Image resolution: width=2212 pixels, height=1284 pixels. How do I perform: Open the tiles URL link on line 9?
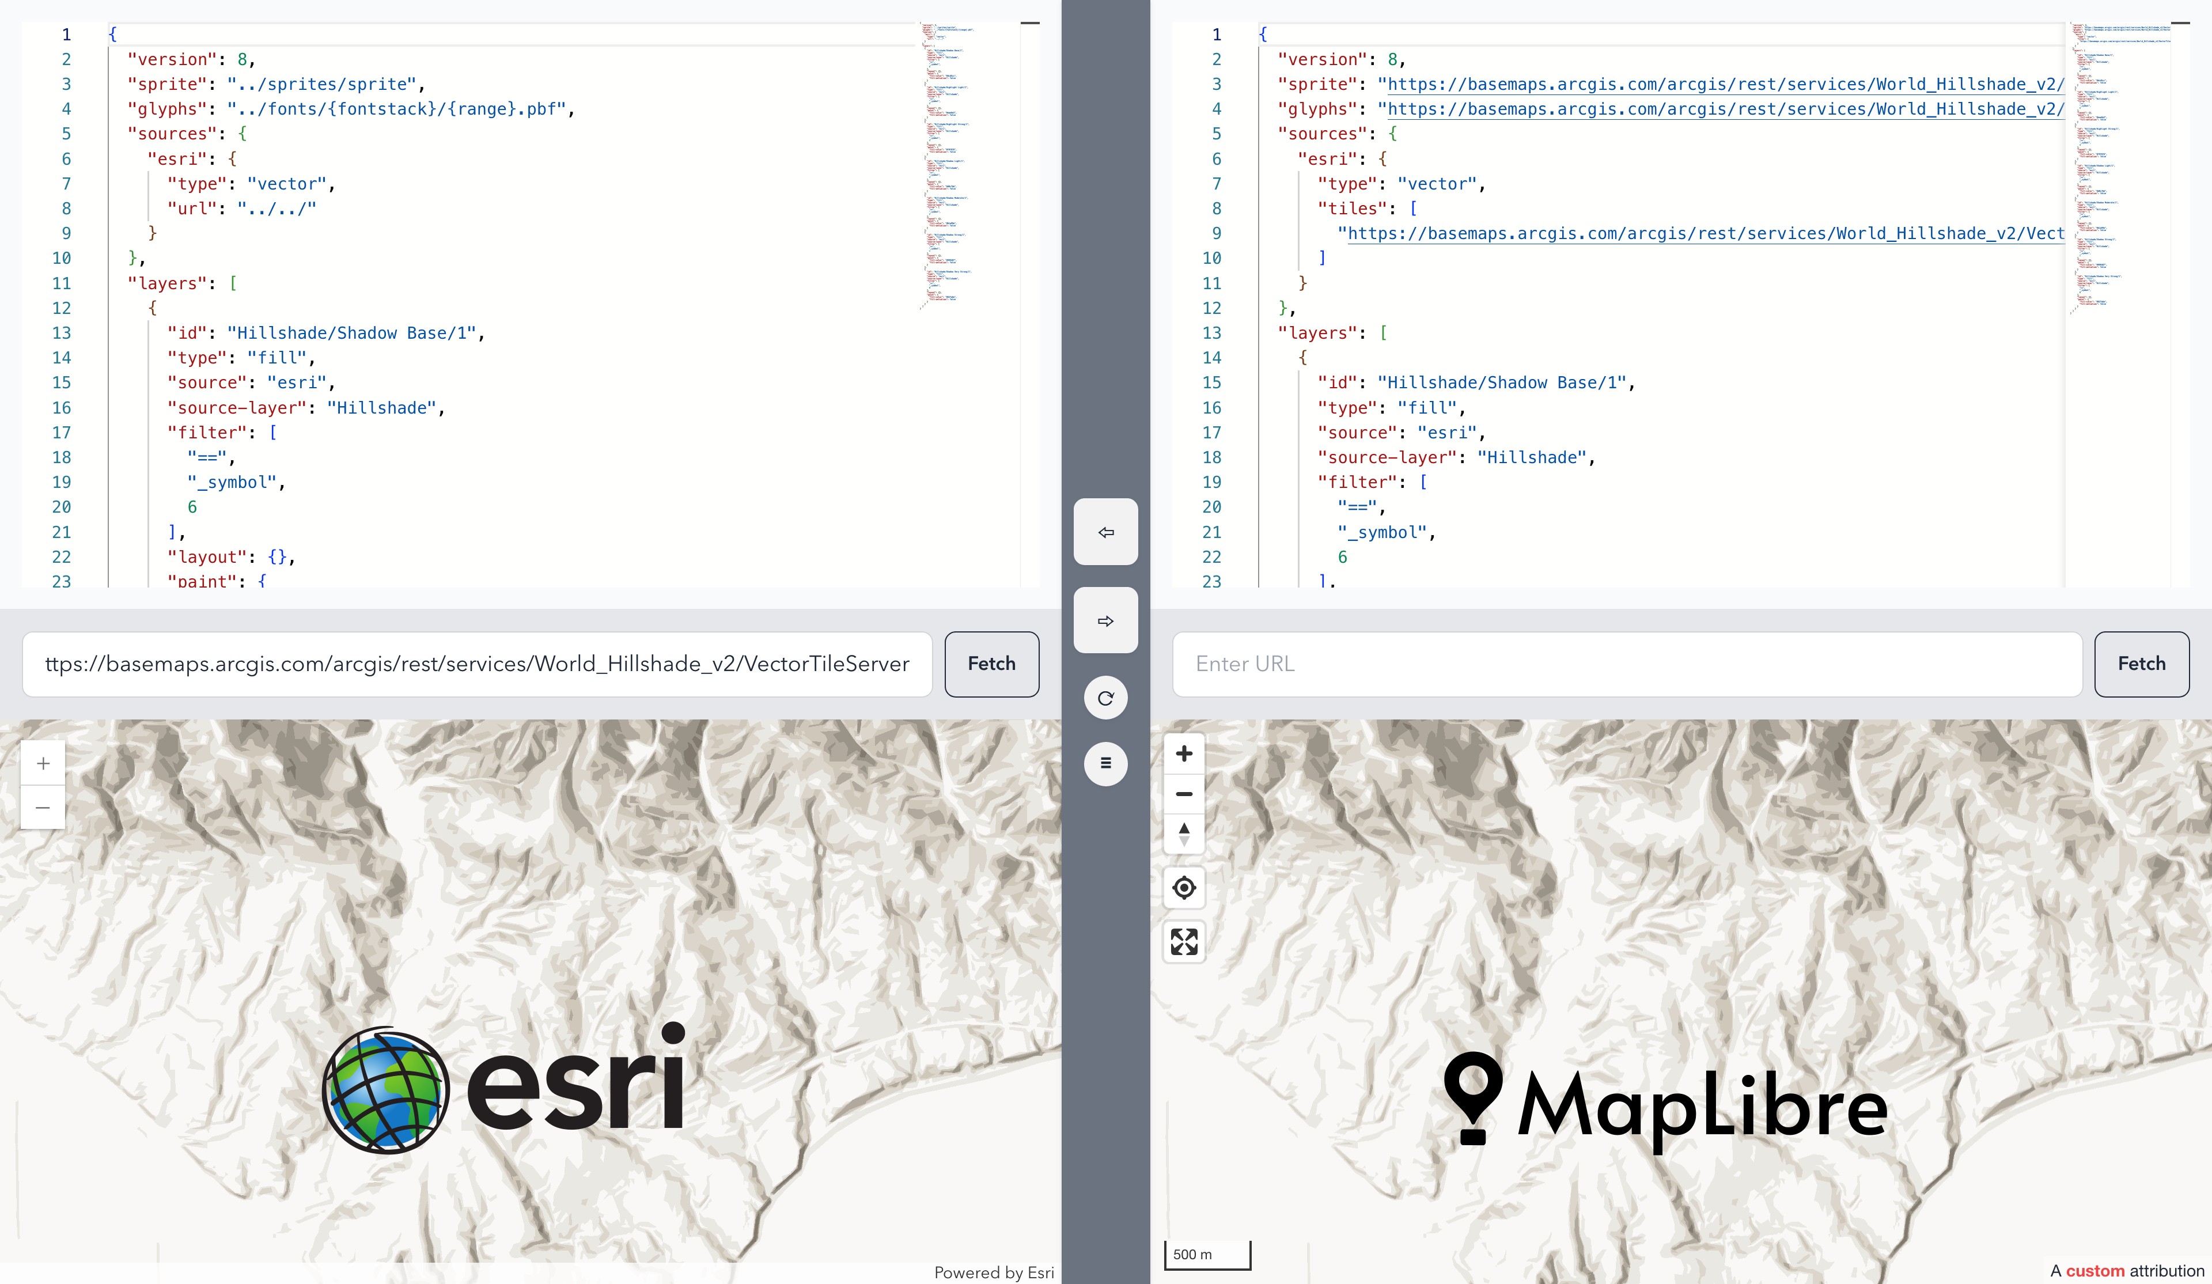1703,233
